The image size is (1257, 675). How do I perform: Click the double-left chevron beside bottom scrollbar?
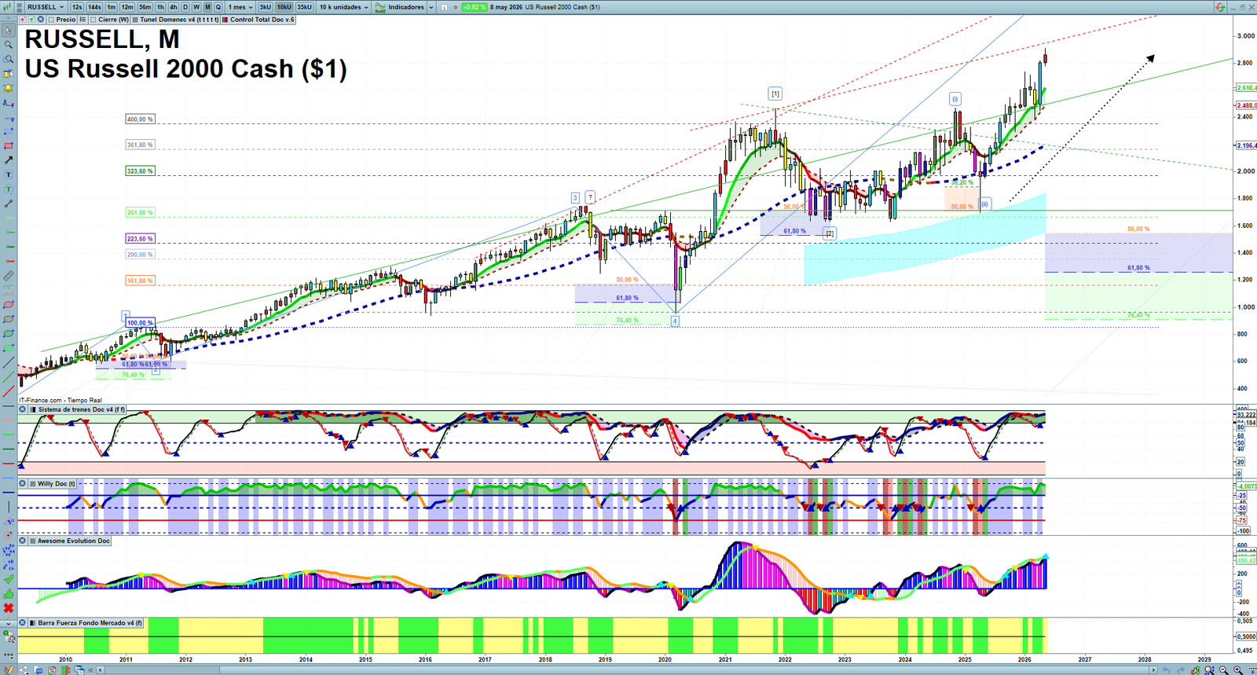[x=90, y=669]
